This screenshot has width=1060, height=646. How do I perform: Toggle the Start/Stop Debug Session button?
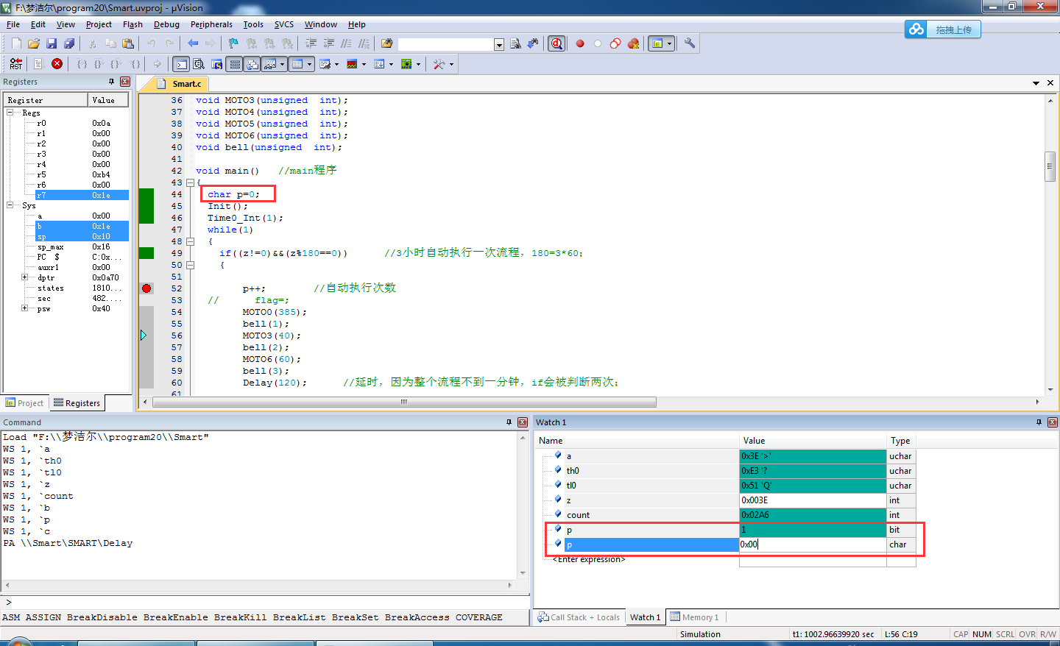click(x=557, y=44)
